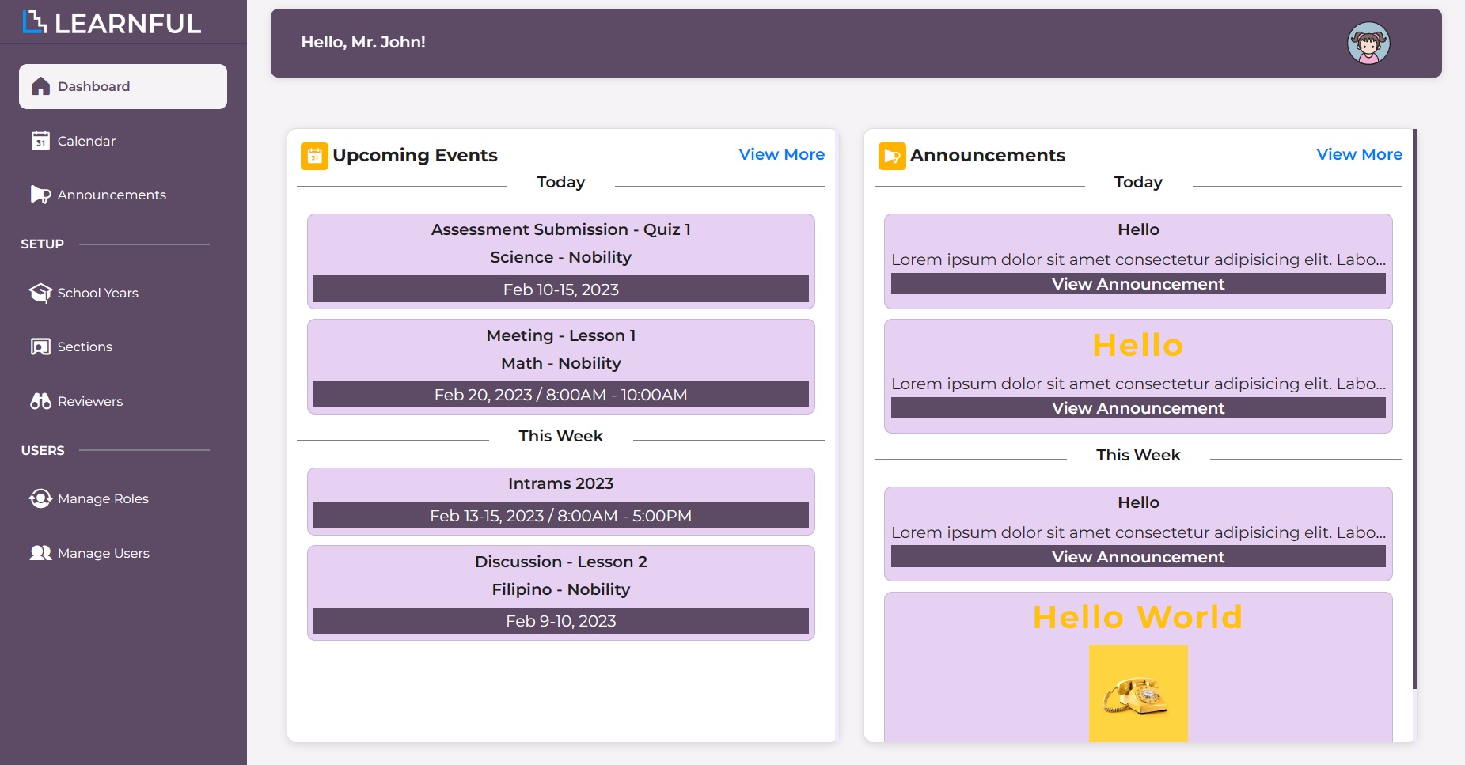Click the Hello, Mr. John! greeting

(363, 42)
